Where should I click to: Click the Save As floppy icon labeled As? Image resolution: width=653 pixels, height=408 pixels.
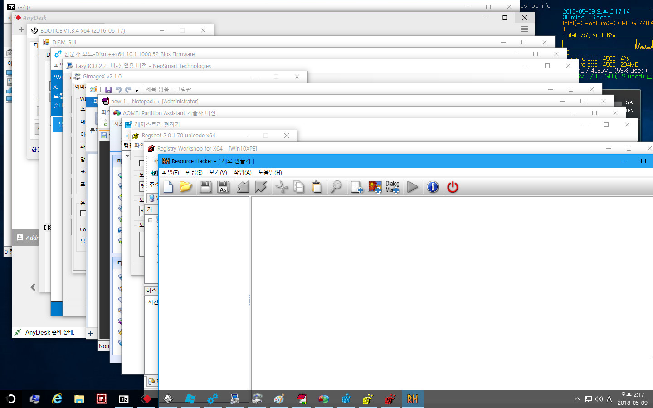click(223, 187)
